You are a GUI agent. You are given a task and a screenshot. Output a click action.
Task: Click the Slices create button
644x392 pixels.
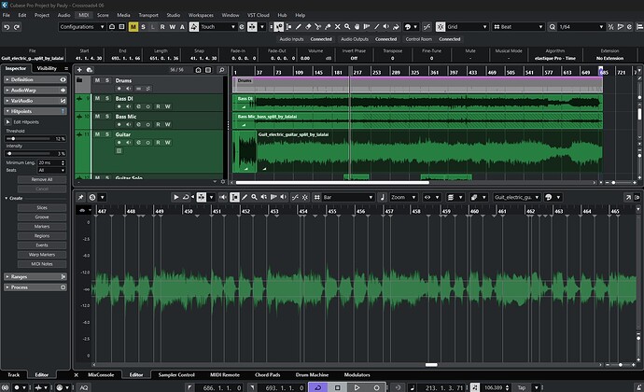click(42, 207)
